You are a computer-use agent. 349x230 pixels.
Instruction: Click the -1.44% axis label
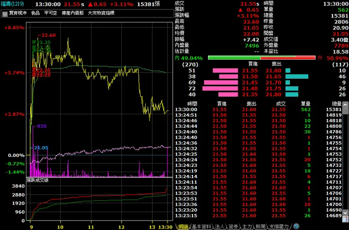(15, 172)
